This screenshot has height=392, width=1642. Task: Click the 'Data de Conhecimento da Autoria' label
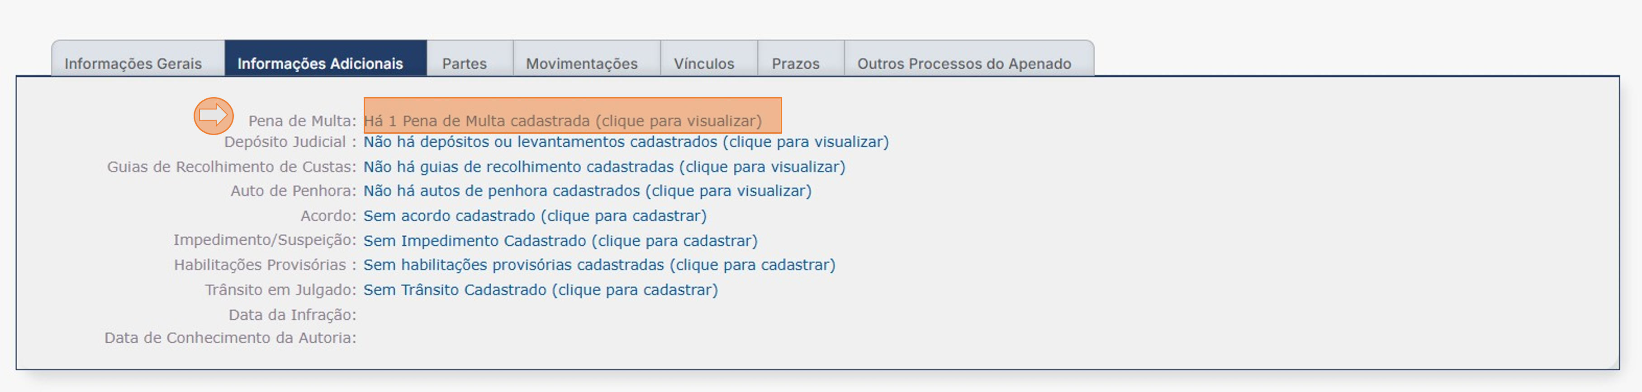tap(230, 337)
